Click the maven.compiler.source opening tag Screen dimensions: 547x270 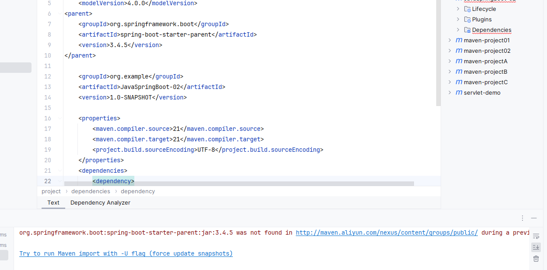[133, 129]
